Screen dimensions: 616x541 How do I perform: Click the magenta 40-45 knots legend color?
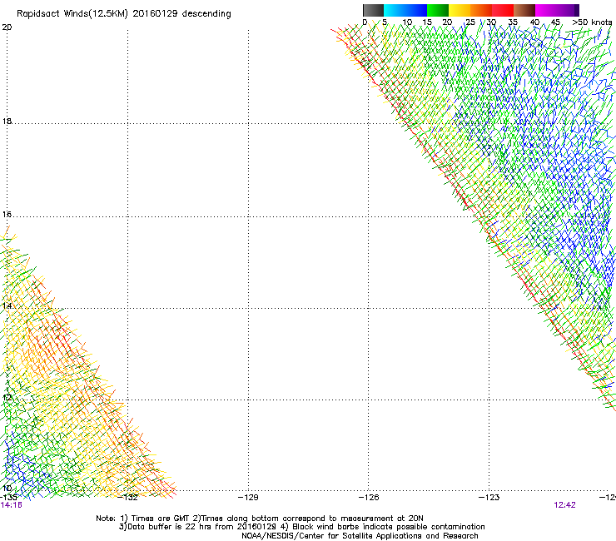546,10
